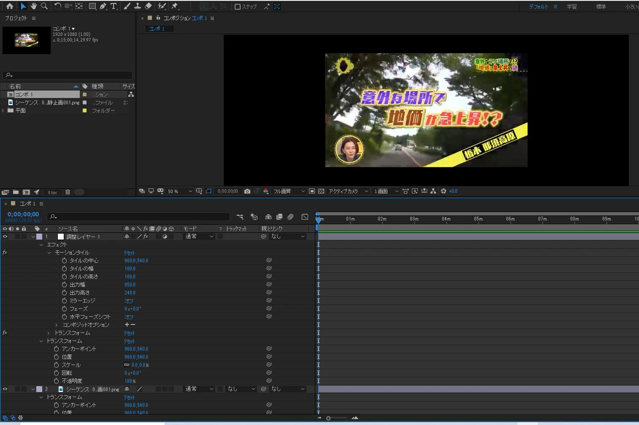The height and width of the screenshot is (425, 639).
Task: Collapse the エフェクト group
Action: (41, 245)
